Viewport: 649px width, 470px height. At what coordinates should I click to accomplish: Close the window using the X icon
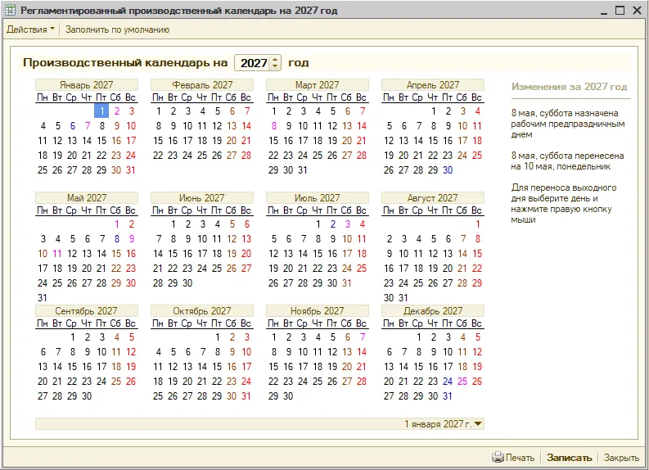(638, 11)
